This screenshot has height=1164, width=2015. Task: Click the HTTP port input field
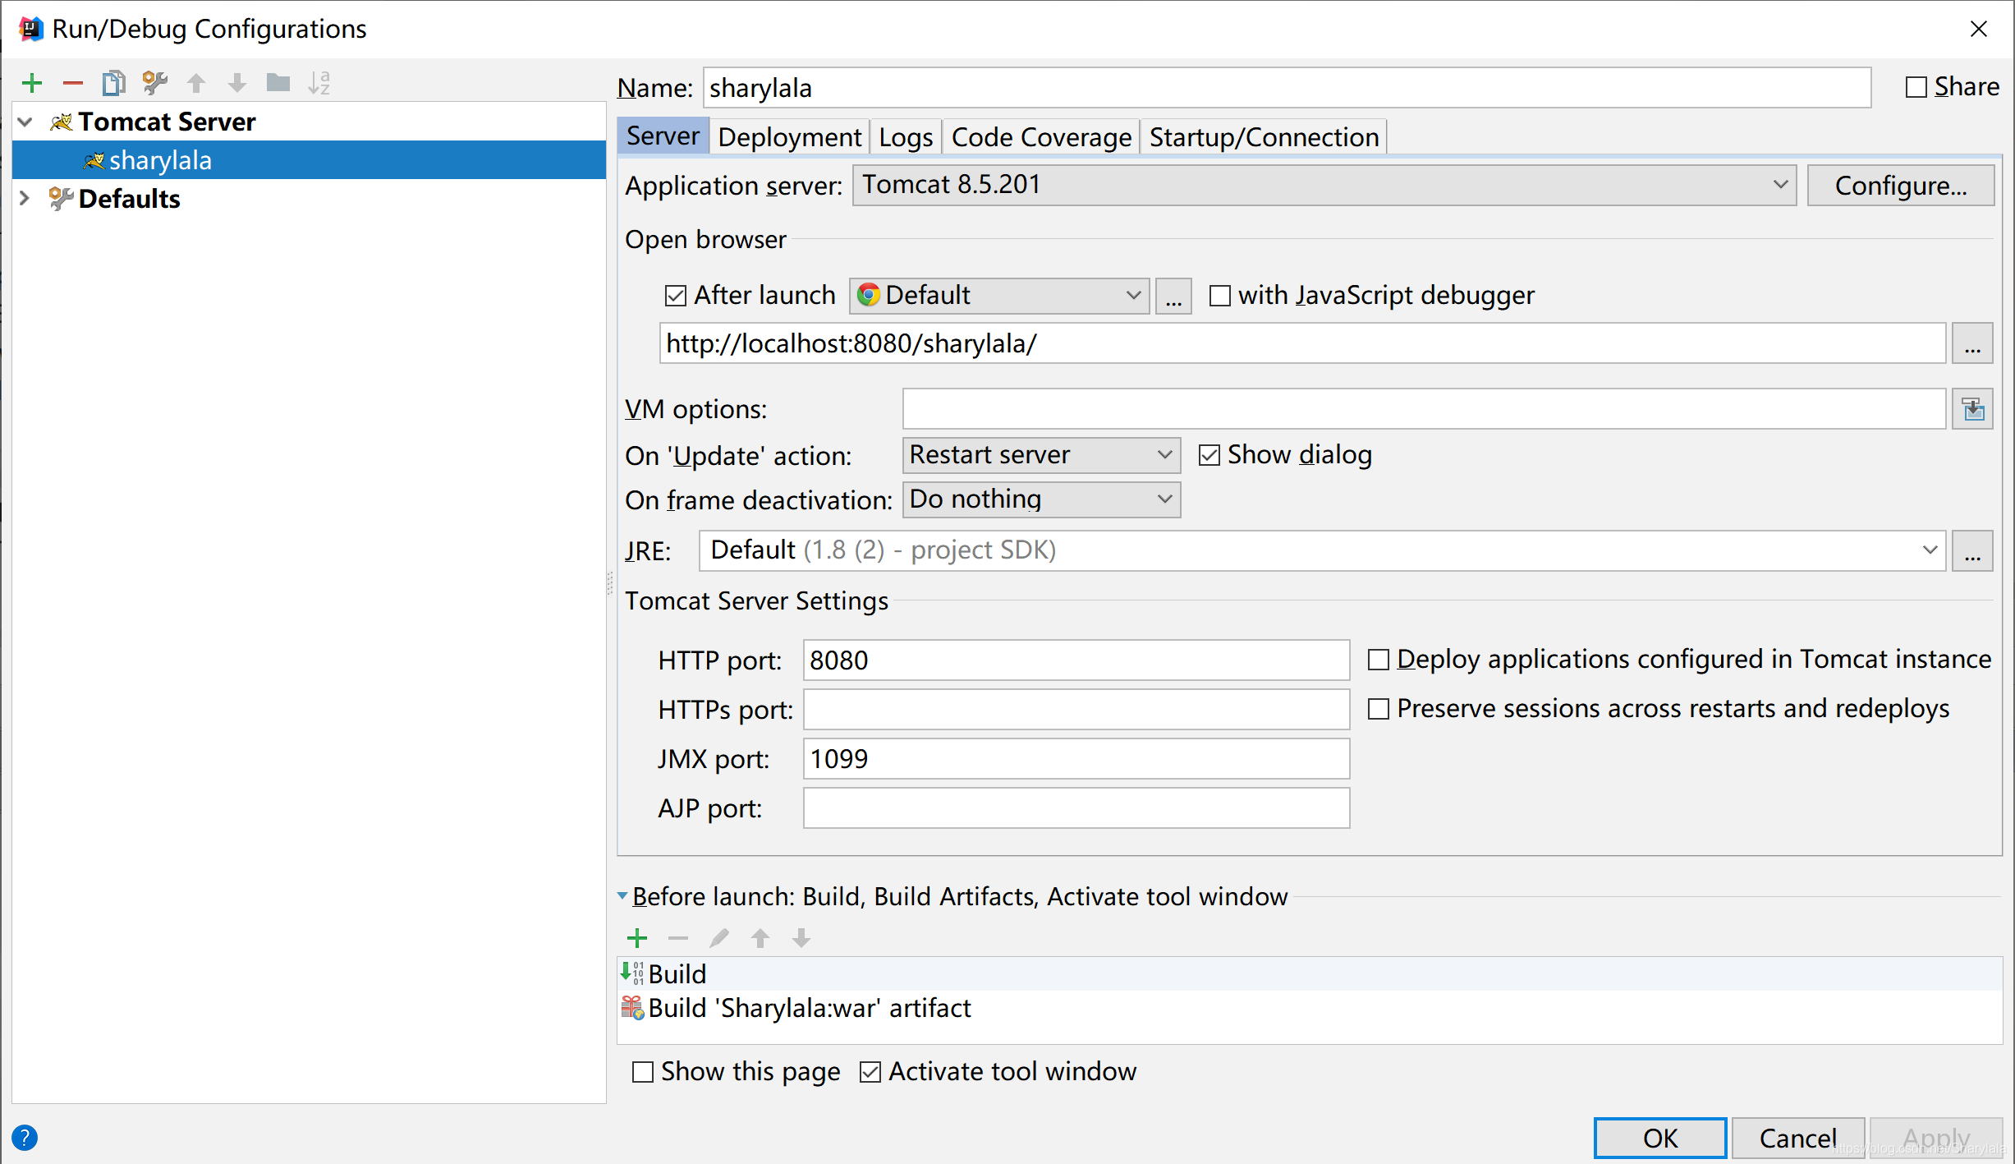tap(1075, 660)
